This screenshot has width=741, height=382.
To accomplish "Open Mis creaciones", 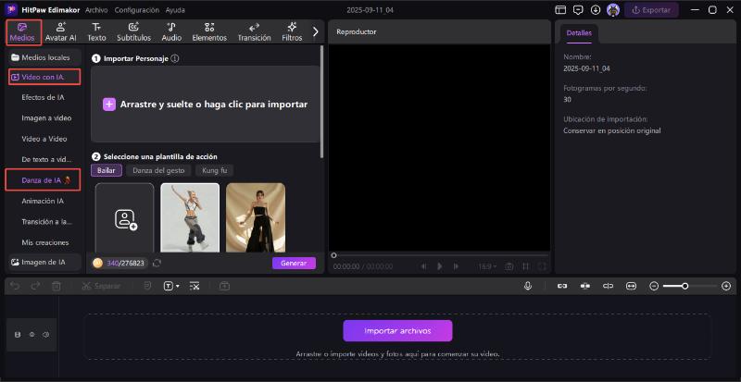I will (x=44, y=242).
